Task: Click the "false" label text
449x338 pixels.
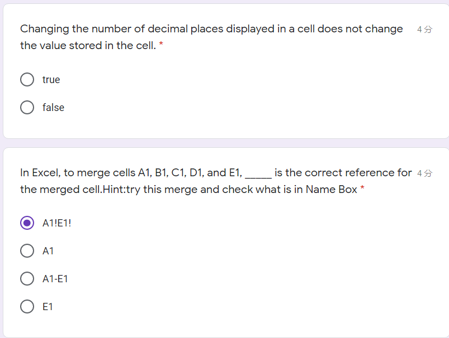Action: 53,107
